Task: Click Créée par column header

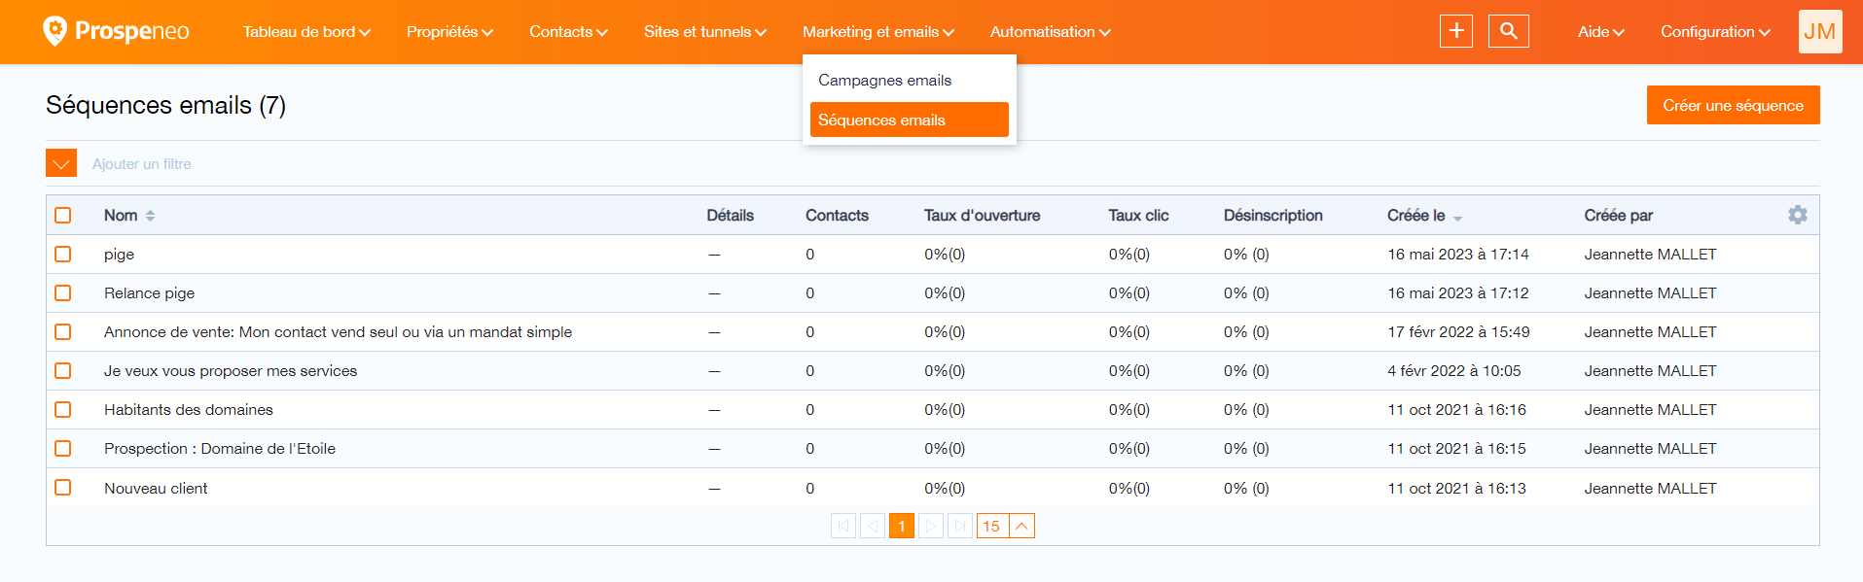Action: (x=1618, y=216)
